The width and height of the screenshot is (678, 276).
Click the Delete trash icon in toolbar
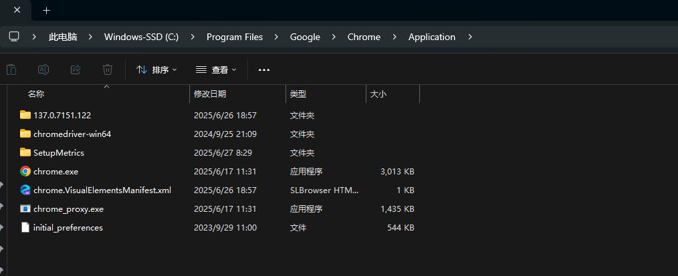[107, 70]
